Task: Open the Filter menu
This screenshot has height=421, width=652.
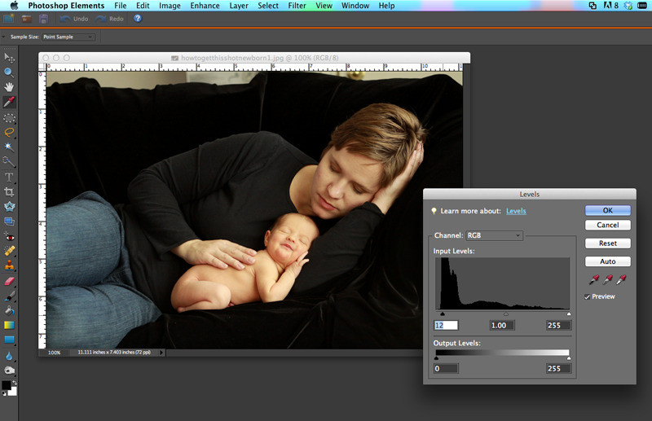Action: (x=297, y=6)
